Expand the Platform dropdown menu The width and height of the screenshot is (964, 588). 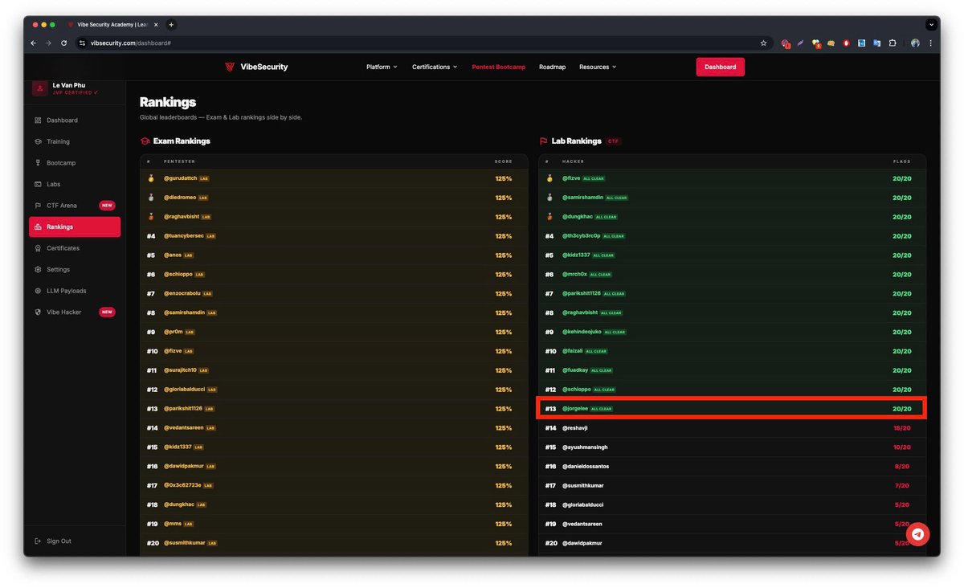coord(382,67)
